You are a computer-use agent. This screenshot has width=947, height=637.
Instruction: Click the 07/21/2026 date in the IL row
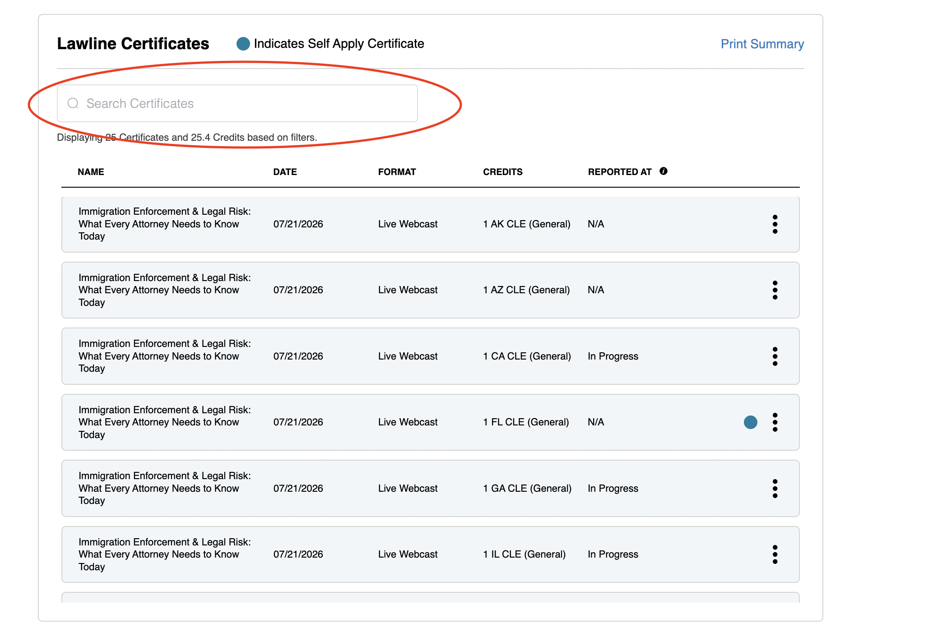click(298, 554)
